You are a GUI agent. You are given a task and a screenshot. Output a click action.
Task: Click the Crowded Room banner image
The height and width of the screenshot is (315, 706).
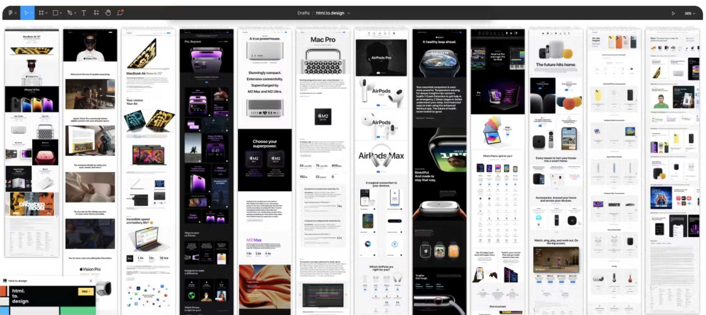pyautogui.click(x=32, y=204)
